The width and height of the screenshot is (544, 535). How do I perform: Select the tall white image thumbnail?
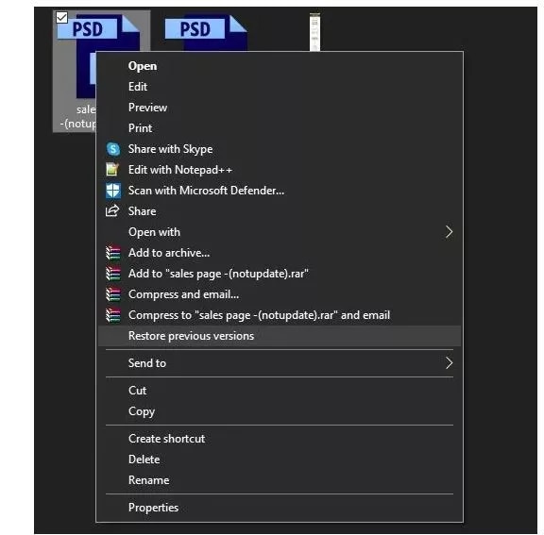314,32
